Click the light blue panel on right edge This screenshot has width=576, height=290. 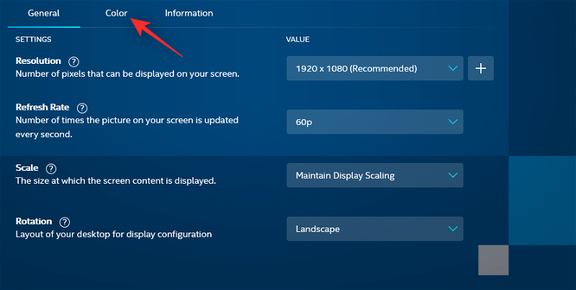[x=542, y=200]
